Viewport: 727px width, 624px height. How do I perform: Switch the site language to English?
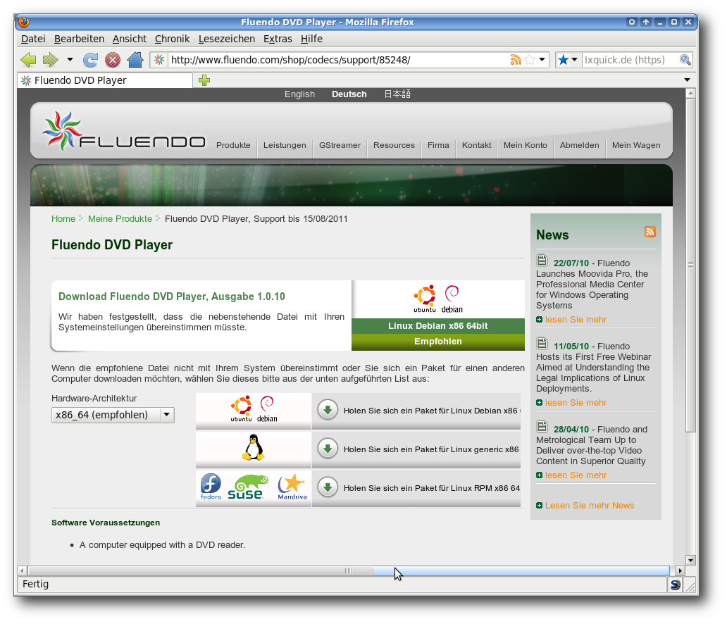pyautogui.click(x=299, y=94)
